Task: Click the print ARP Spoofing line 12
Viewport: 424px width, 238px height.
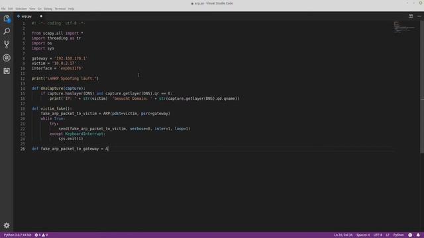Action: click(x=65, y=79)
